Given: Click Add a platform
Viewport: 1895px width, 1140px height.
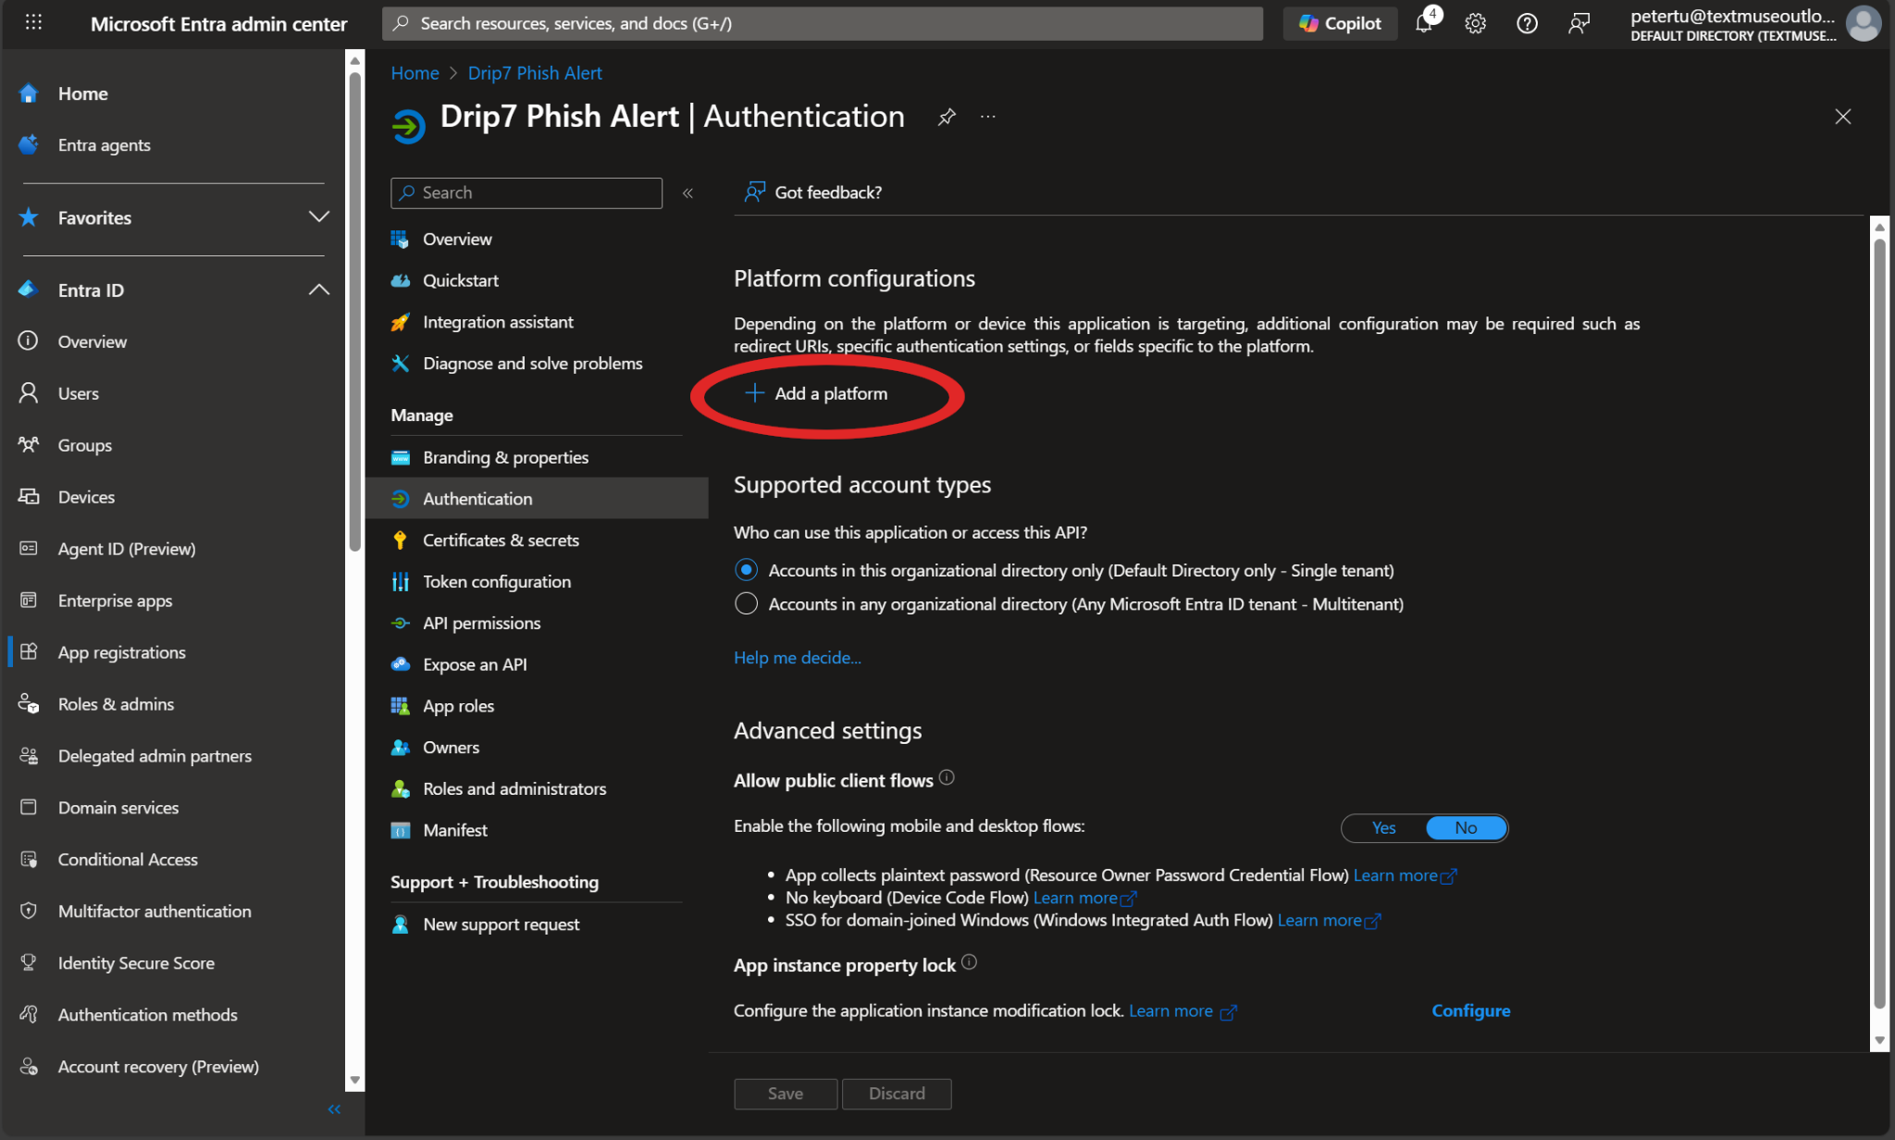Looking at the screenshot, I should click(816, 393).
